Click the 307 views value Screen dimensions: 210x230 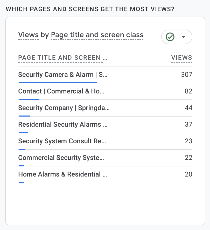[x=187, y=75]
